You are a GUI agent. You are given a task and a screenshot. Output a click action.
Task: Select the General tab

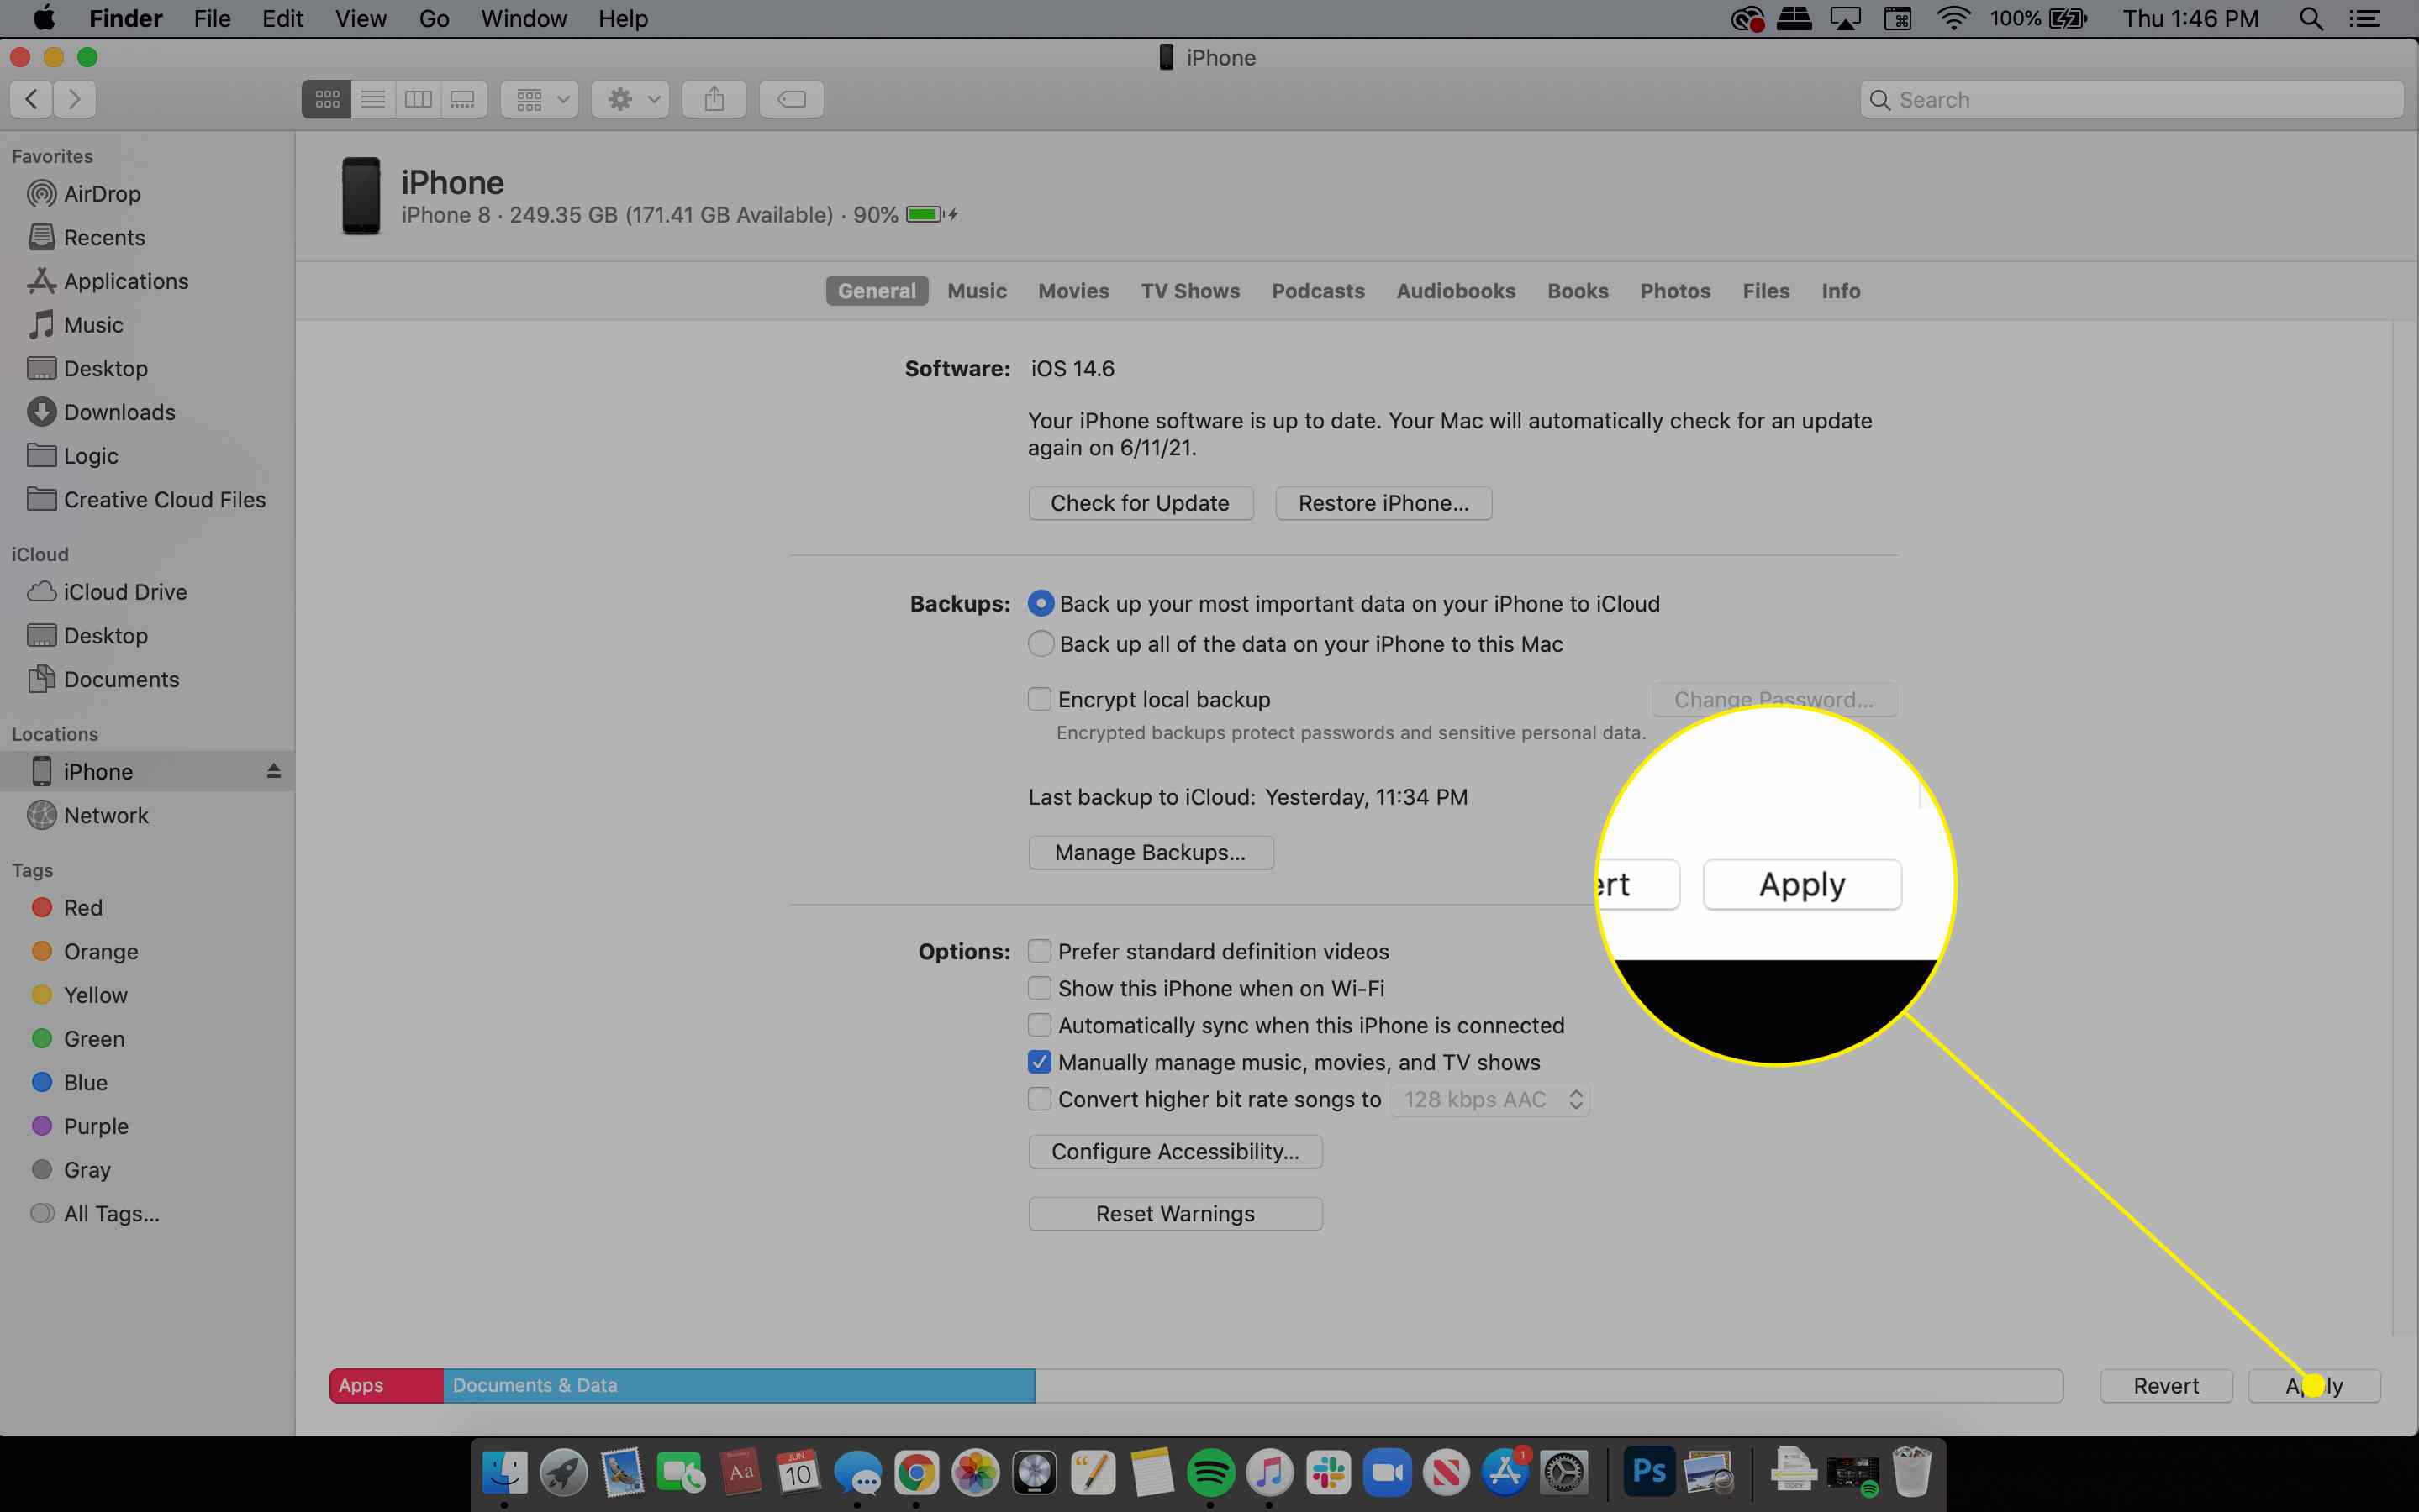[877, 291]
